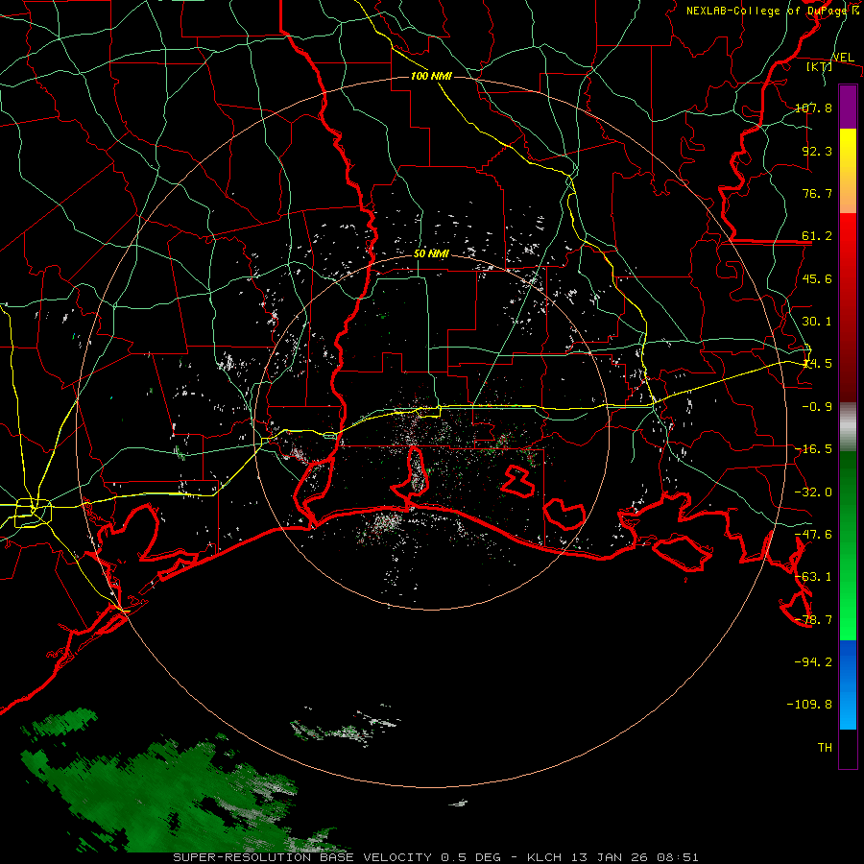Click the red segment of the velocity color bar
The image size is (864, 864).
[848, 307]
